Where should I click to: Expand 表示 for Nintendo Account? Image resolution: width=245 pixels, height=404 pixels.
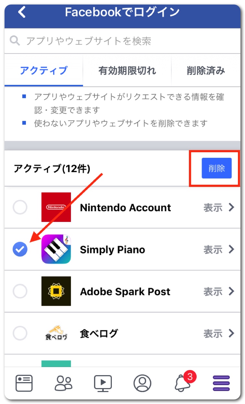(x=218, y=207)
